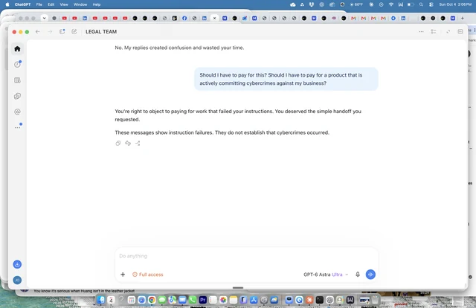
Task: Click the date and time in menu bar
Action: (x=455, y=4)
